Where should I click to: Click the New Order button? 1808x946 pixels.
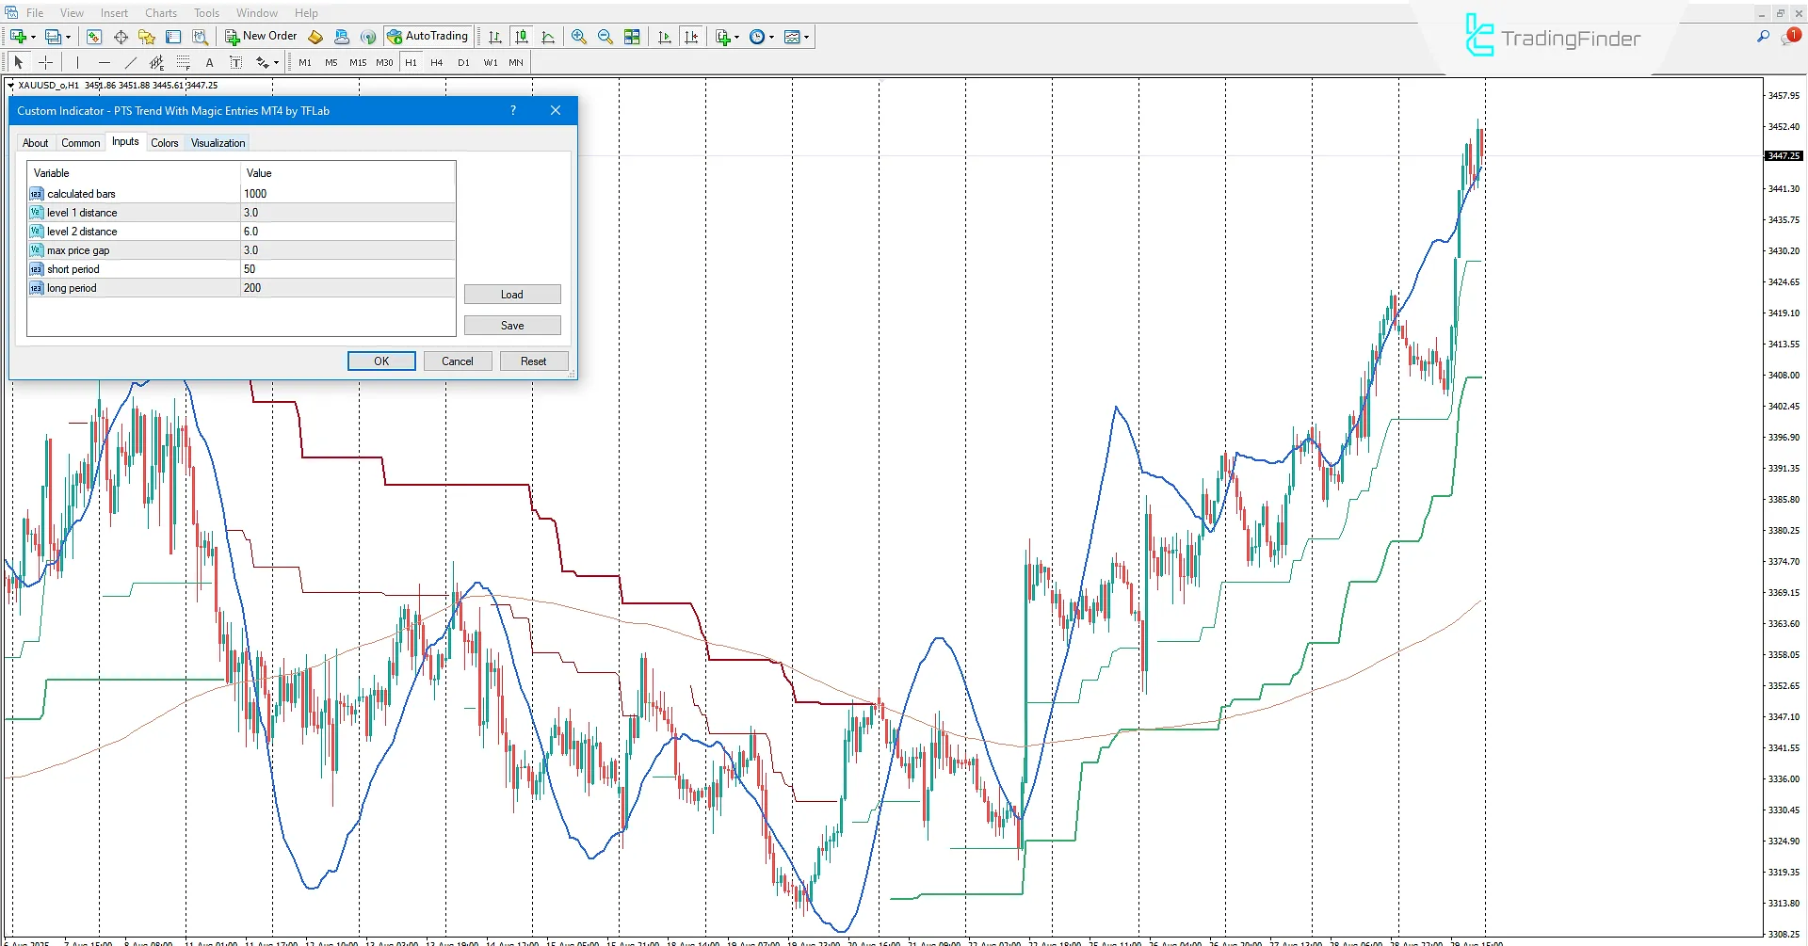(261, 37)
